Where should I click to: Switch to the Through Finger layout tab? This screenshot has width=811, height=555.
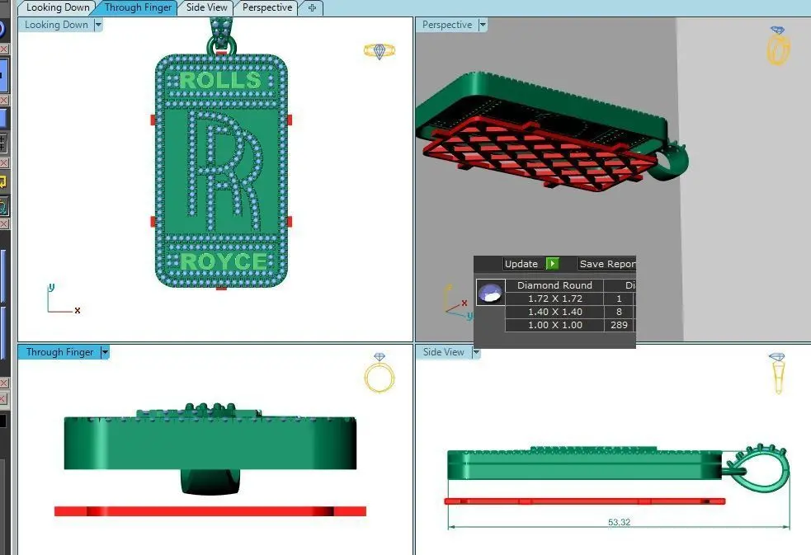coord(138,7)
